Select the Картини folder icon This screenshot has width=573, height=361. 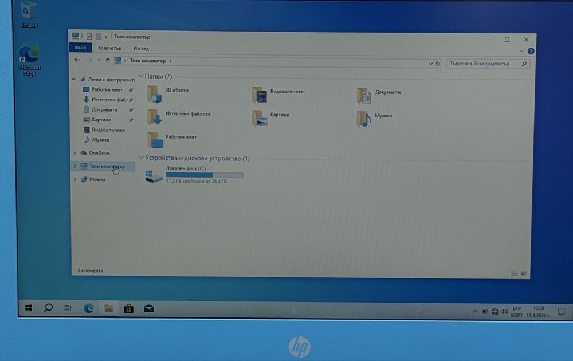click(x=260, y=119)
